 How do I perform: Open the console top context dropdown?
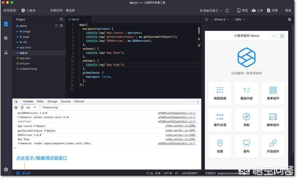[x=31, y=108]
